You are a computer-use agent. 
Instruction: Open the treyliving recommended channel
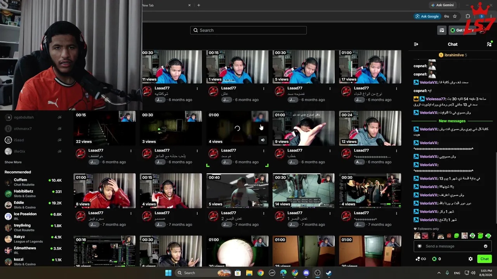(33, 227)
